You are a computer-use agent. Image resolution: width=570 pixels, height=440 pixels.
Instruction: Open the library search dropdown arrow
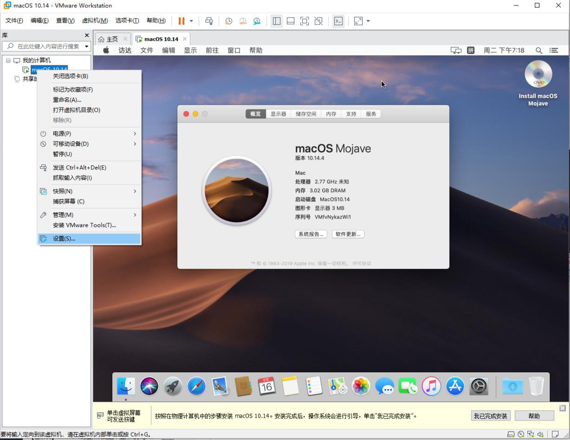click(x=87, y=46)
